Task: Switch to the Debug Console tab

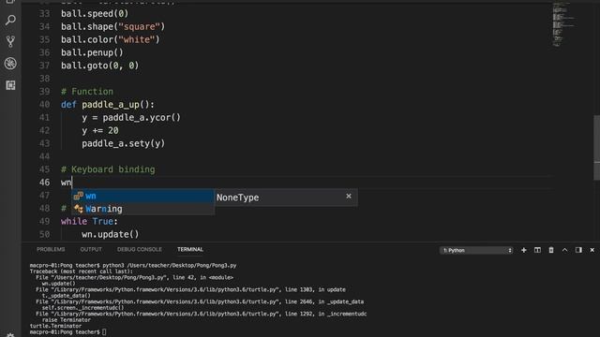Action: point(140,250)
